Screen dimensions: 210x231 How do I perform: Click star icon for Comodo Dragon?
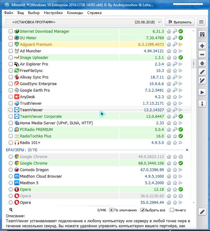pyautogui.click(x=175, y=170)
